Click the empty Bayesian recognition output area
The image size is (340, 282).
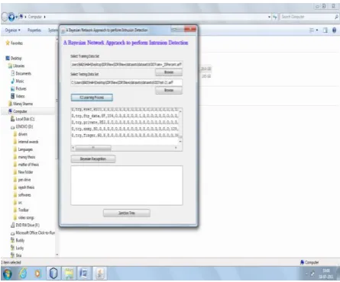127,185
